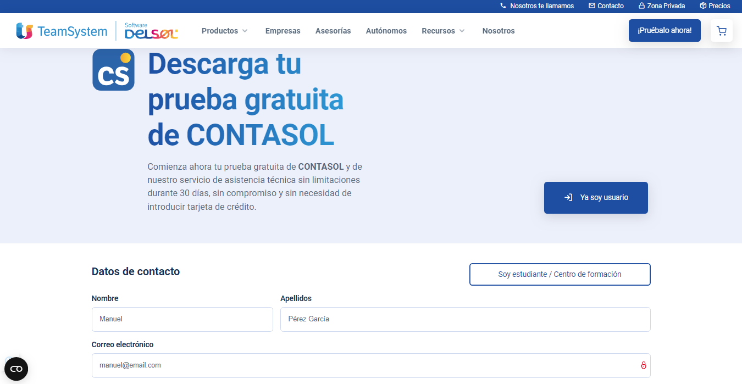Click the ¡Pruébalo ahora! button

[x=665, y=30]
